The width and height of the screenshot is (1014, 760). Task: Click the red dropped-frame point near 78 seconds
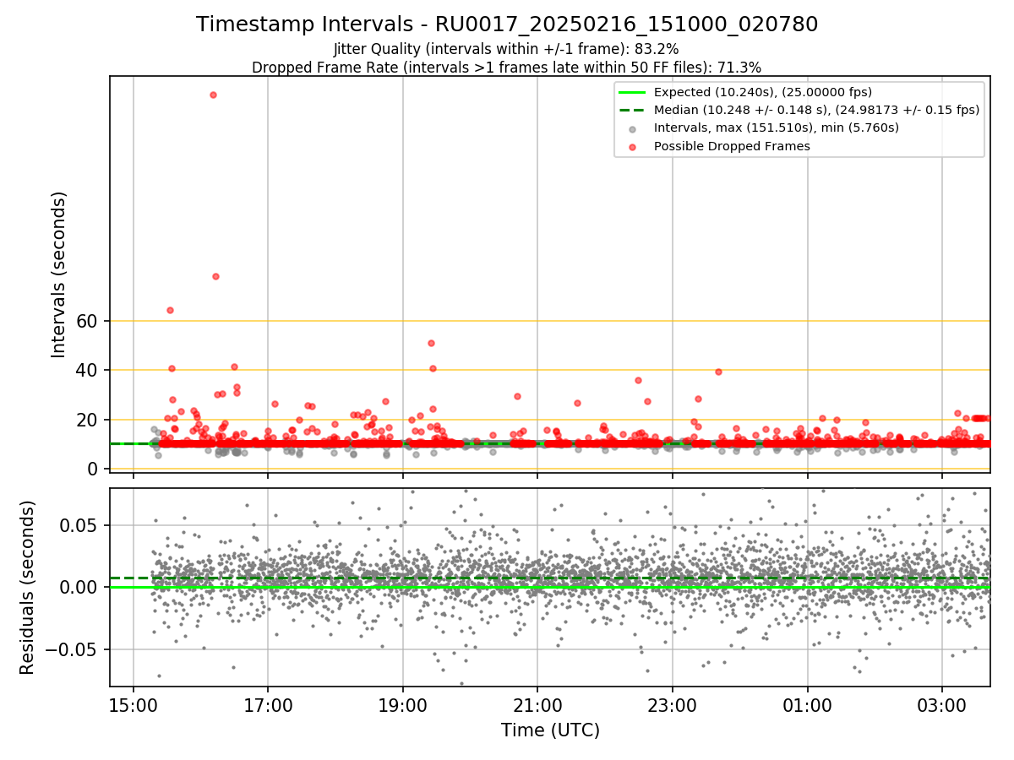coord(215,276)
